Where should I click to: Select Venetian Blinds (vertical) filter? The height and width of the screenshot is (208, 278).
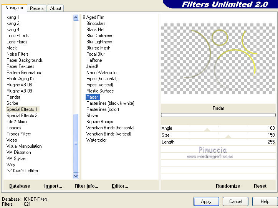tap(109, 134)
